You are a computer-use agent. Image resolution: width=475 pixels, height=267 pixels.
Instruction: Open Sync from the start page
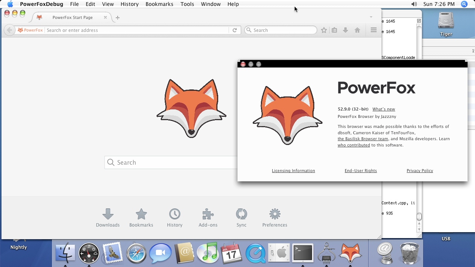(x=241, y=218)
